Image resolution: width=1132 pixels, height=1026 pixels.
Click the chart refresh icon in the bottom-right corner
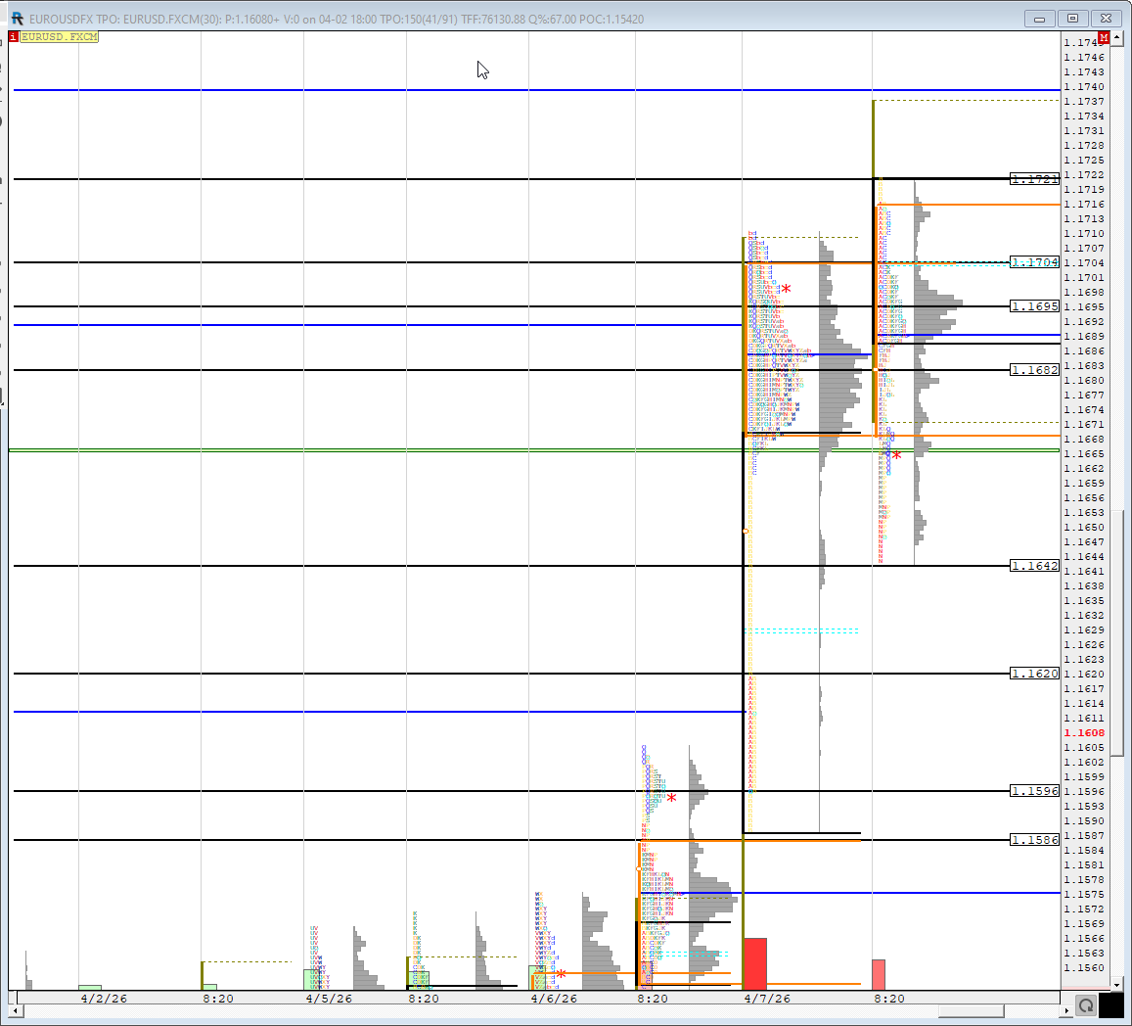(x=1085, y=1004)
